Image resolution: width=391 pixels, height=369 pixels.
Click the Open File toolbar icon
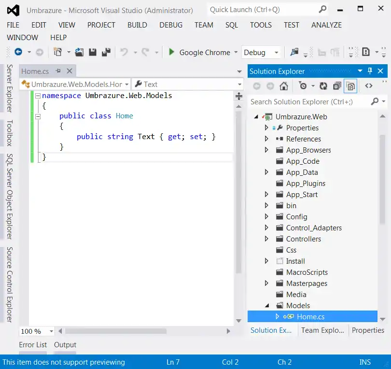pos(79,52)
